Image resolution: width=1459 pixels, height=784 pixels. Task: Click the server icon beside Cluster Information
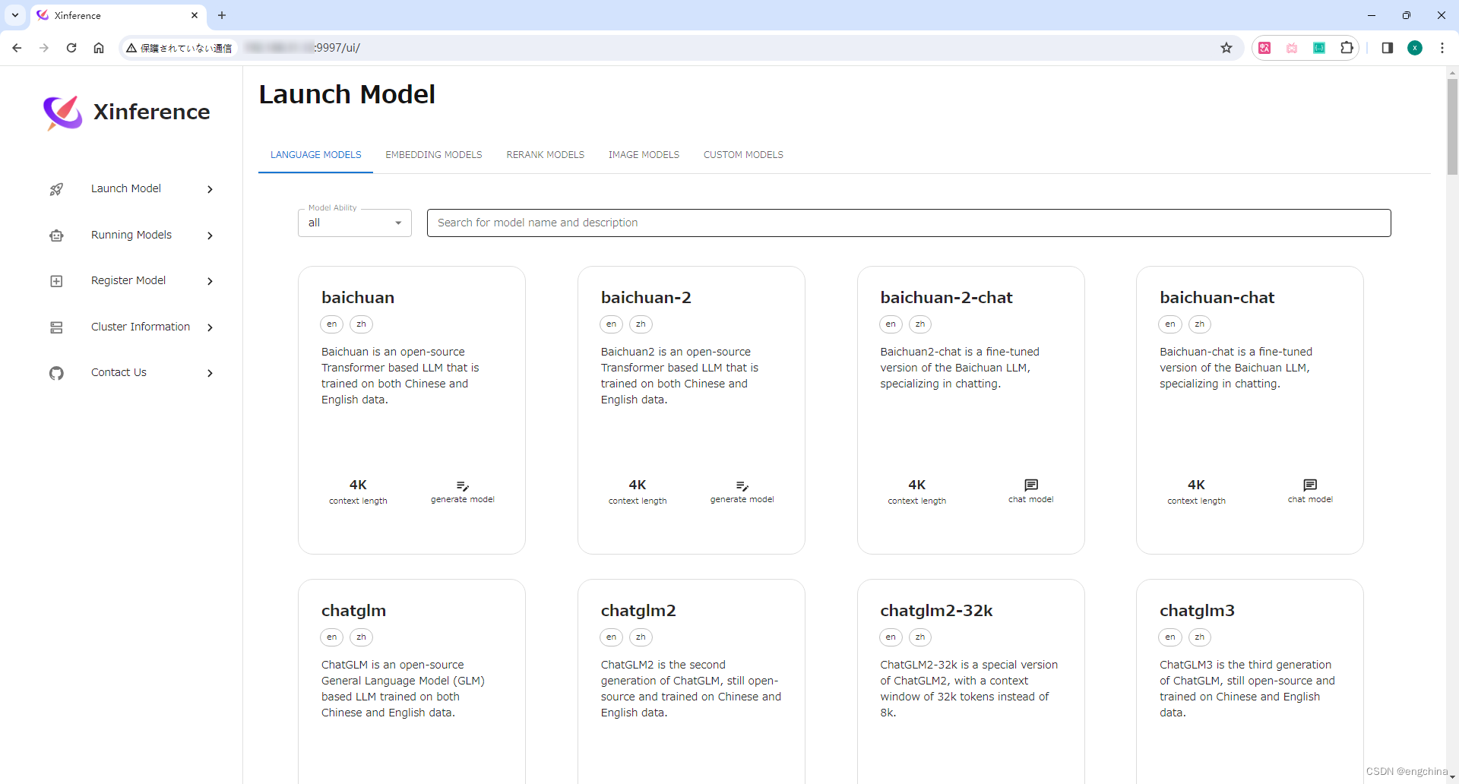click(56, 327)
